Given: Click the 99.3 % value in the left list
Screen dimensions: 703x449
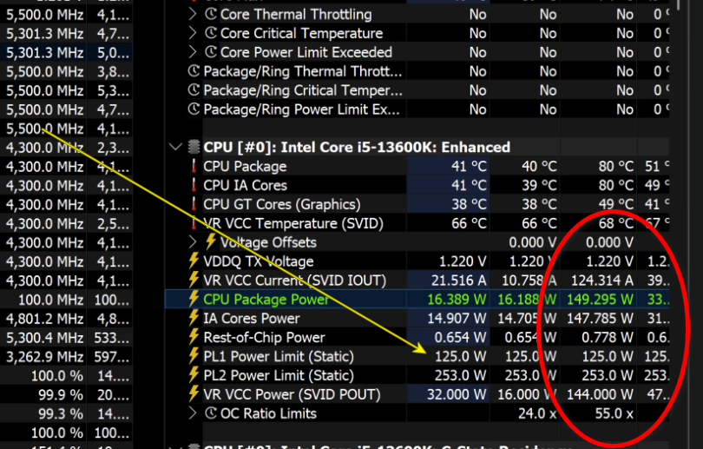Looking at the screenshot, I should pos(61,413).
